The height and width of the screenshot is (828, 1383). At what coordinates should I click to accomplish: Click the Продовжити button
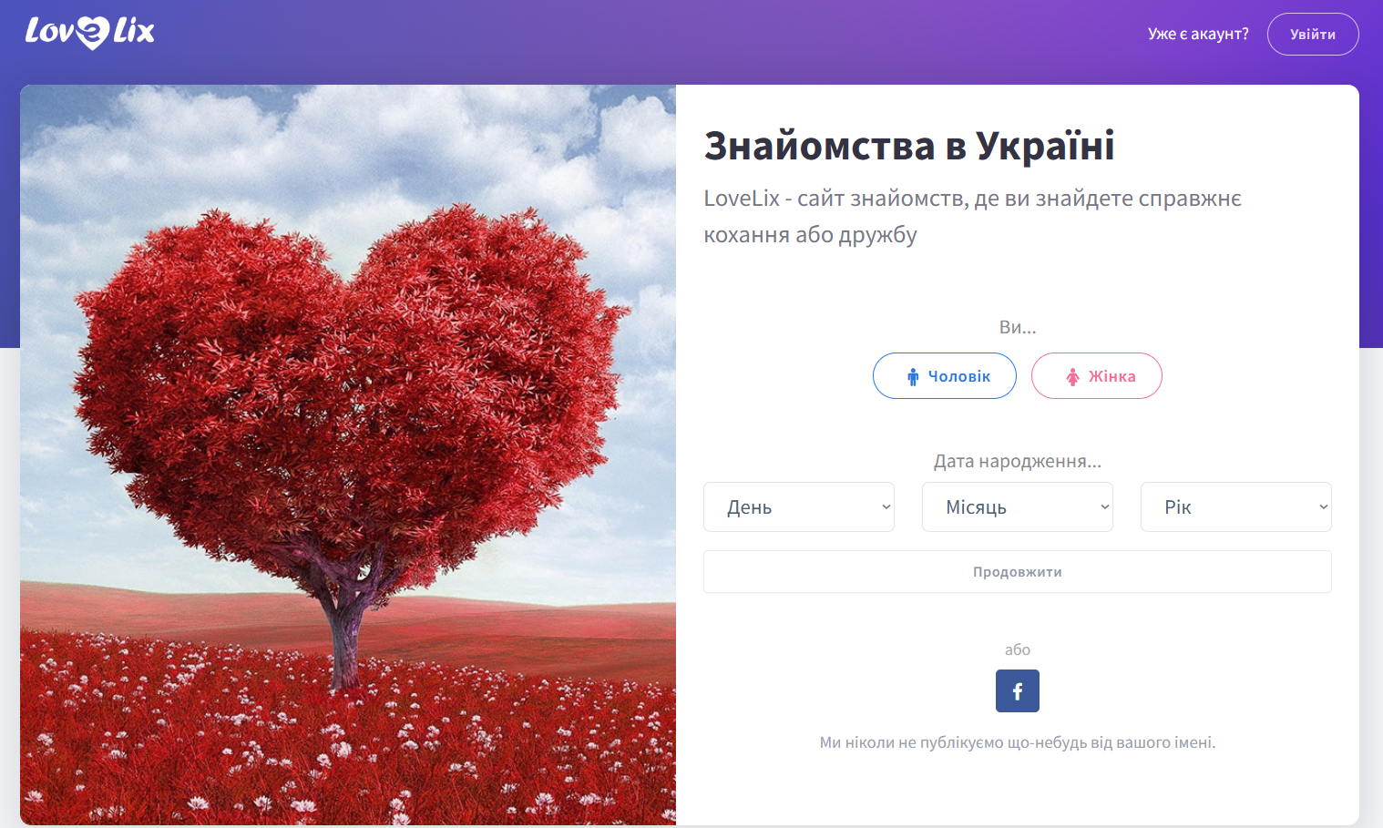tap(1018, 572)
